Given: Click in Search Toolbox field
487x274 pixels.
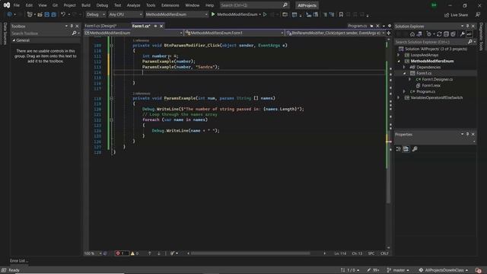Looking at the screenshot, I should (41, 33).
